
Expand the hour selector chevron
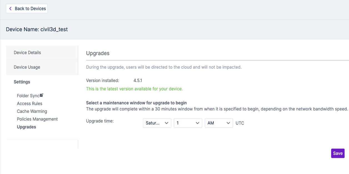click(197, 123)
